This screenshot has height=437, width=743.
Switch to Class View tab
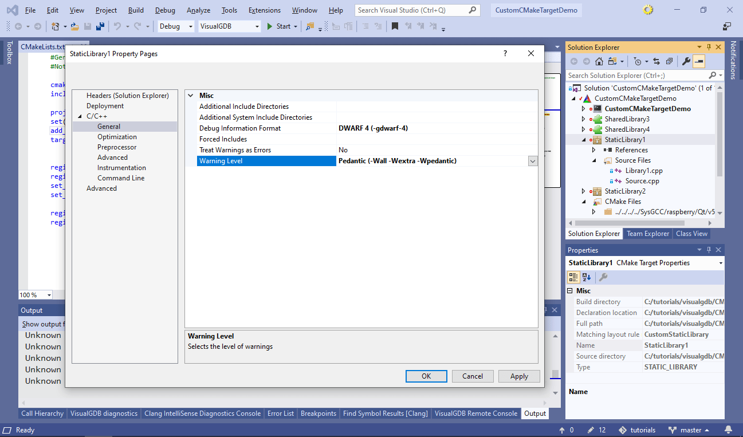(691, 234)
